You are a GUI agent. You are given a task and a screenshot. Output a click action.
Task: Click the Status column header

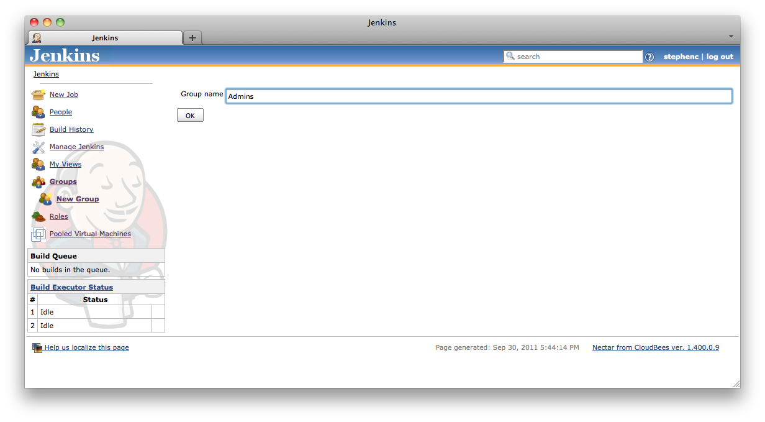(96, 300)
